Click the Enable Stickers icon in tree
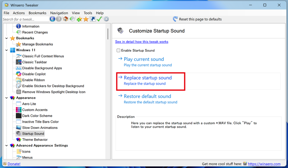The width and height of the screenshot is (288, 168). click(x=19, y=86)
